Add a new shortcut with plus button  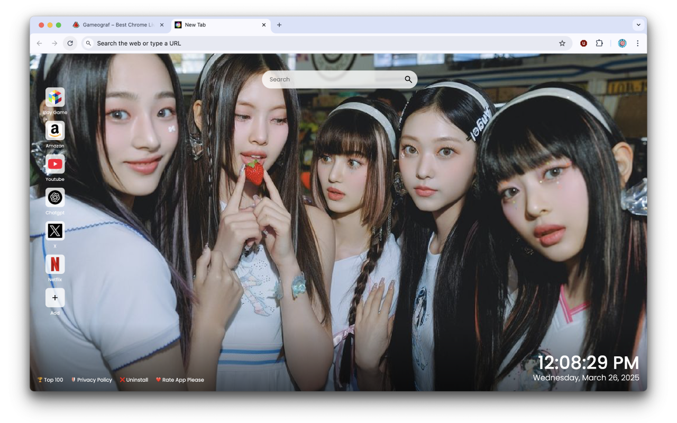(x=55, y=298)
